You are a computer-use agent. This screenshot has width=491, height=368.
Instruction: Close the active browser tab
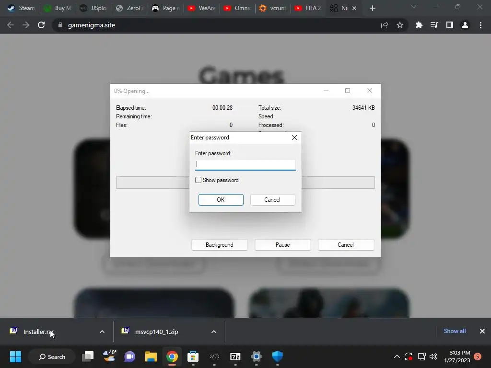pos(354,8)
